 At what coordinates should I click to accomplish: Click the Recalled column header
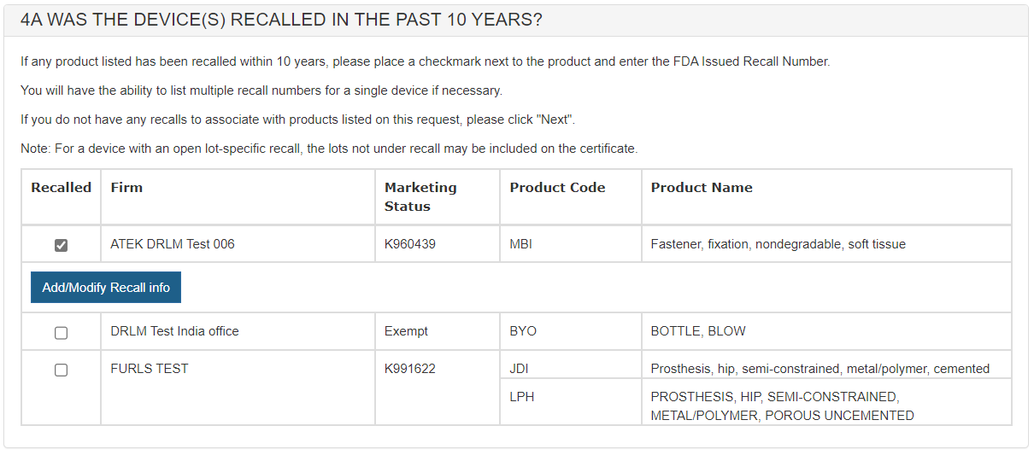[61, 188]
